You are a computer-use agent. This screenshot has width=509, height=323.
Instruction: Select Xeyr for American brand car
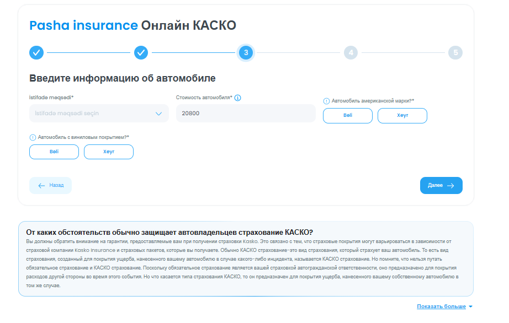pyautogui.click(x=402, y=116)
